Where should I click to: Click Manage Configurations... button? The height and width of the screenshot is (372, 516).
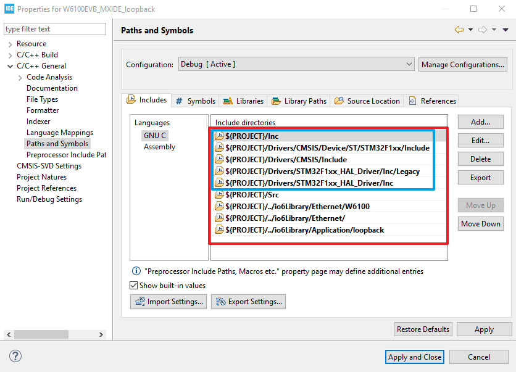click(463, 64)
